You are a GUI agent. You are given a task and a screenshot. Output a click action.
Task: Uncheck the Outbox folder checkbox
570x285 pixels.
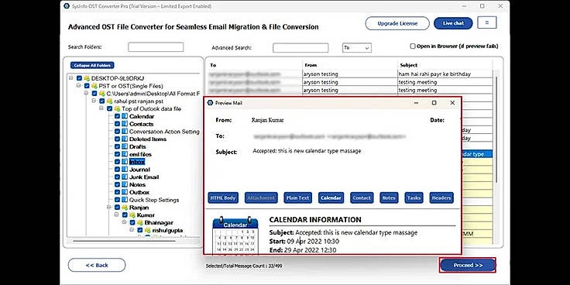(x=117, y=193)
